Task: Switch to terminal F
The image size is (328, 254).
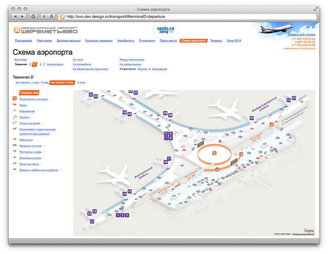Action: point(44,64)
